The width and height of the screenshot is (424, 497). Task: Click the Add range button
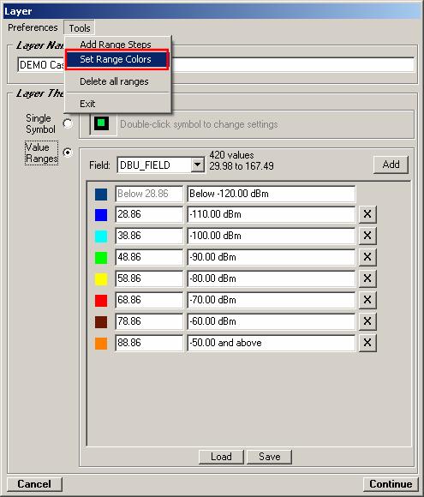click(x=391, y=165)
